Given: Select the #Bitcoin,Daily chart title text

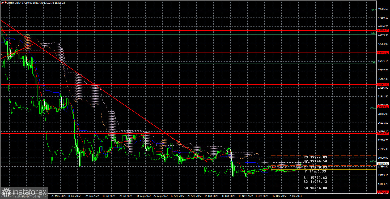Looking at the screenshot, I should (x=13, y=3).
